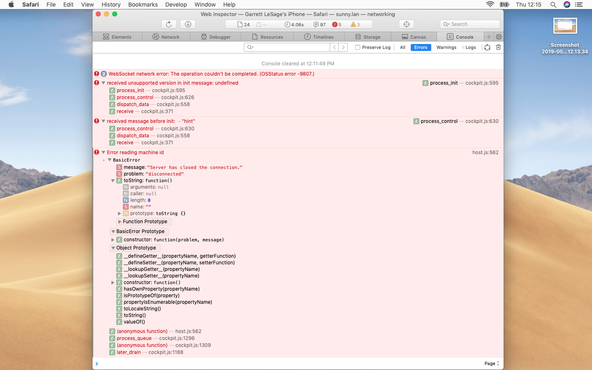Open the right-aligned cockpit.js:595 link

click(482, 83)
